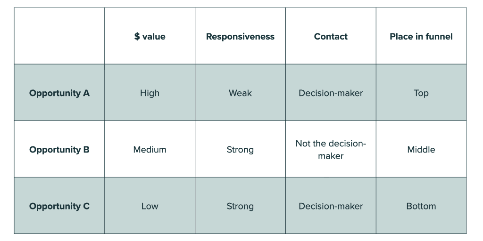
Task: Select the "Place in funnel" header
Action: click(x=421, y=37)
